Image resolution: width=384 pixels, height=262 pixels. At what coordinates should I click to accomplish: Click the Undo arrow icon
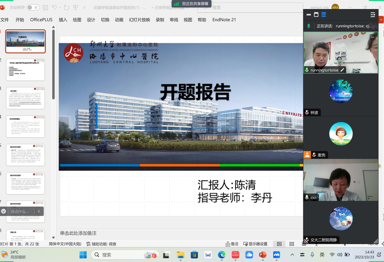tap(54, 7)
